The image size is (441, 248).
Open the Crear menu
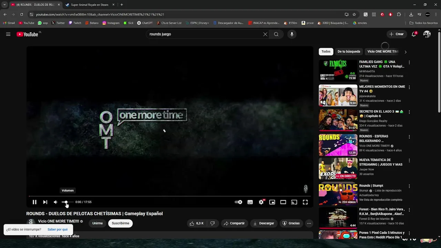point(397,34)
